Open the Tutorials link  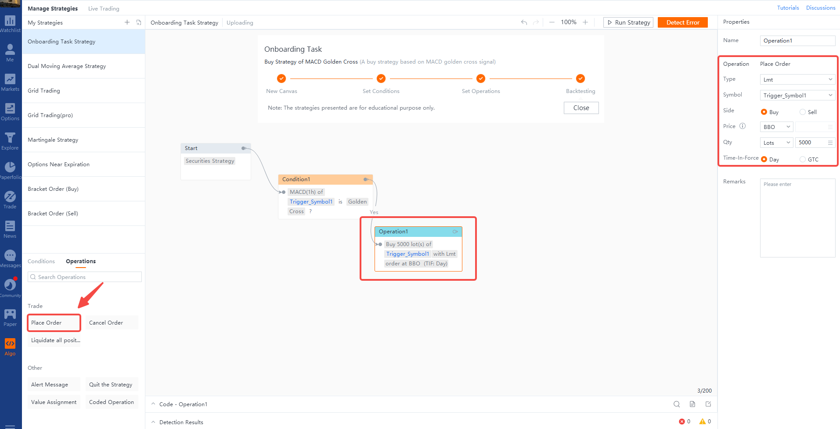(x=788, y=8)
